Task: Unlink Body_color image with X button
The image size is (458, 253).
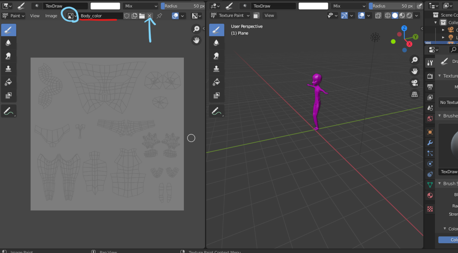Action: coord(150,16)
